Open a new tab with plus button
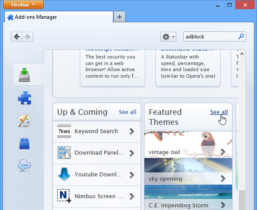This screenshot has height=210, width=257. point(120,17)
